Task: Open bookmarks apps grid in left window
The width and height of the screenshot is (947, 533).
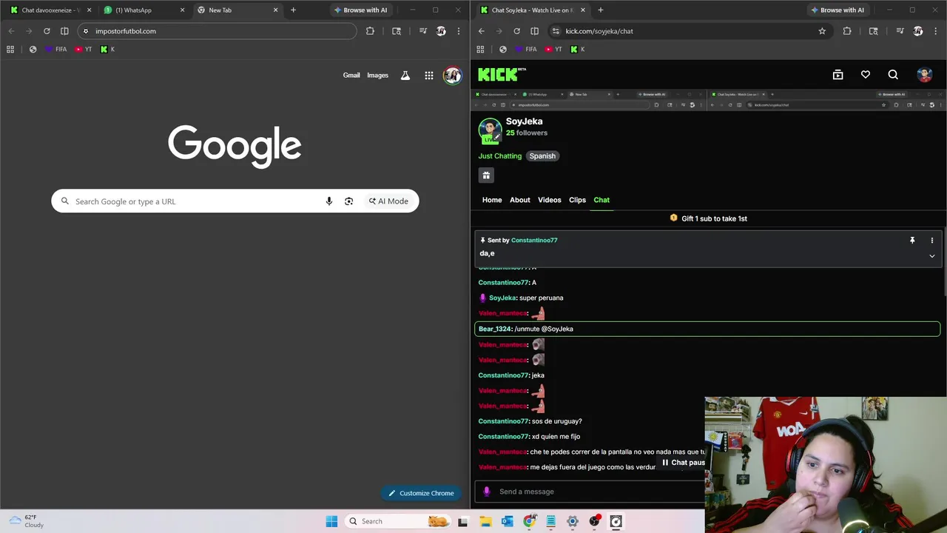Action: click(x=10, y=50)
